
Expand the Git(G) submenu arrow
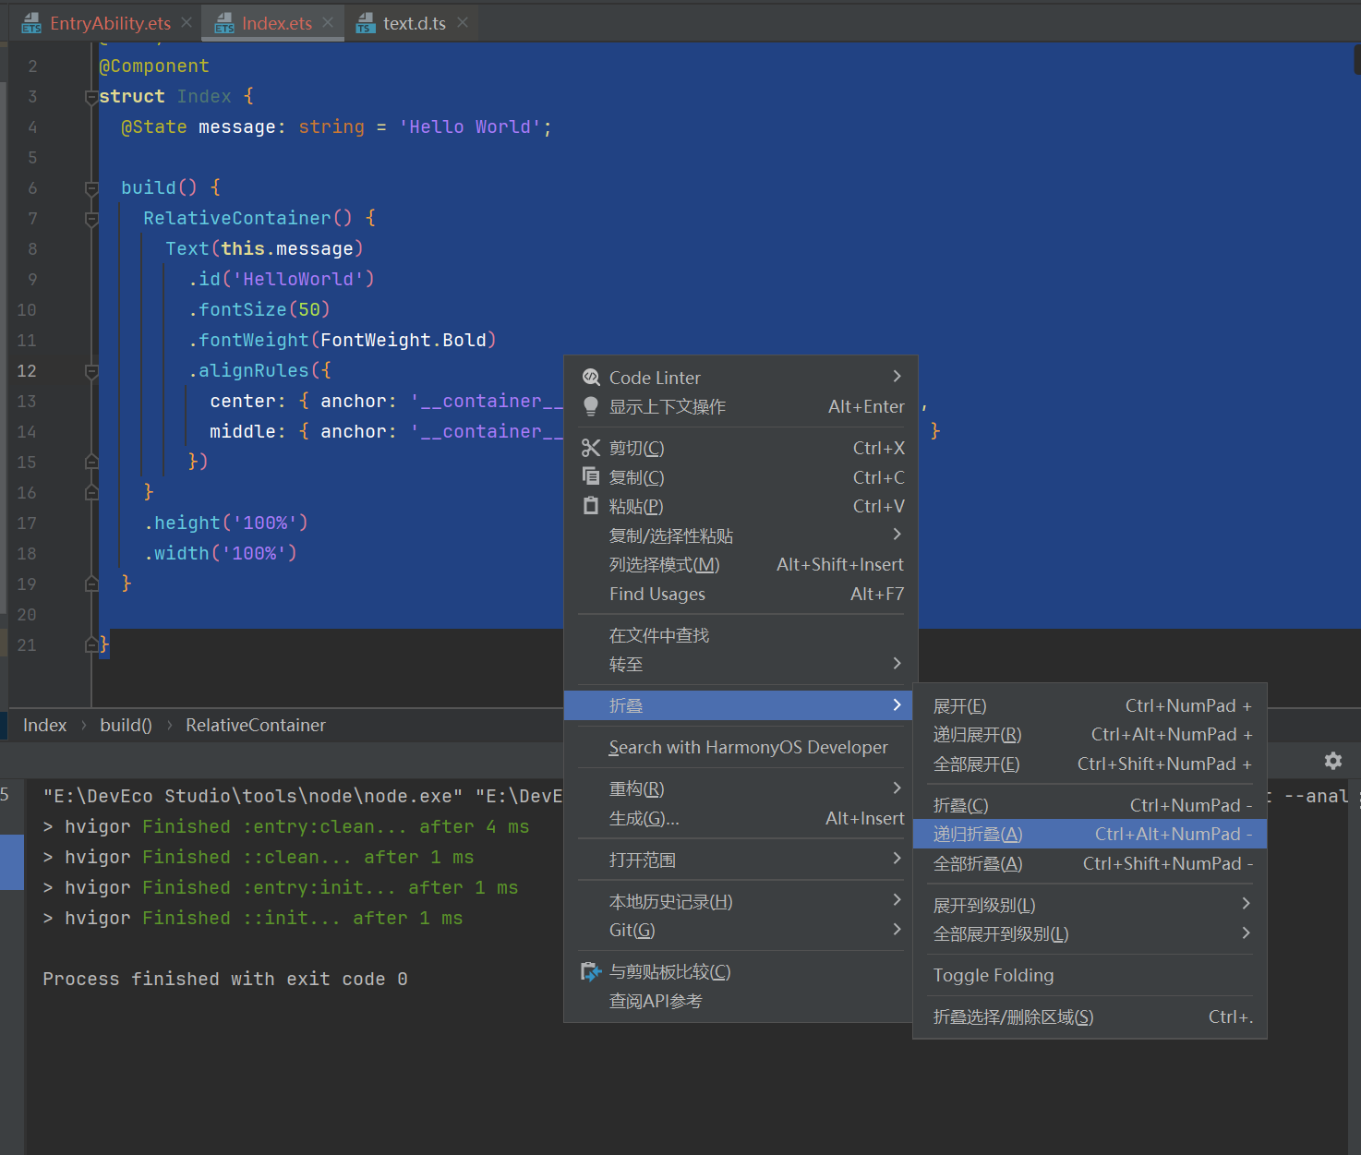click(897, 930)
